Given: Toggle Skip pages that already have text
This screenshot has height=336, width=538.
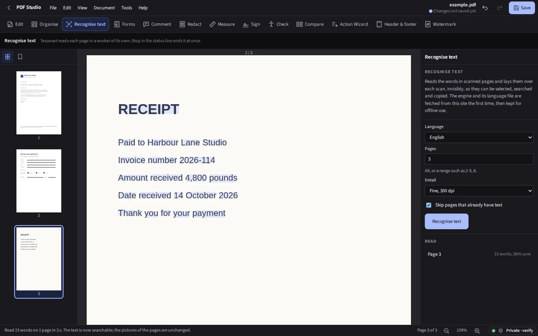Looking at the screenshot, I should 429,205.
